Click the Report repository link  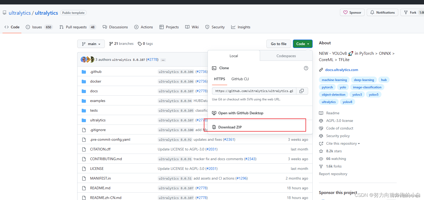click(333, 174)
